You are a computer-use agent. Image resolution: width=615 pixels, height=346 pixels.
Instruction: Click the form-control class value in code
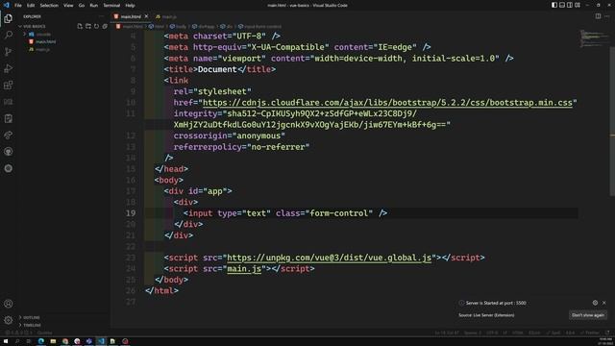(339, 213)
